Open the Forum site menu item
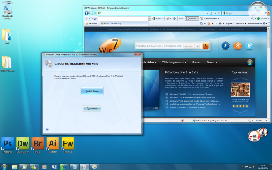The width and height of the screenshot is (272, 170). coord(196,63)
